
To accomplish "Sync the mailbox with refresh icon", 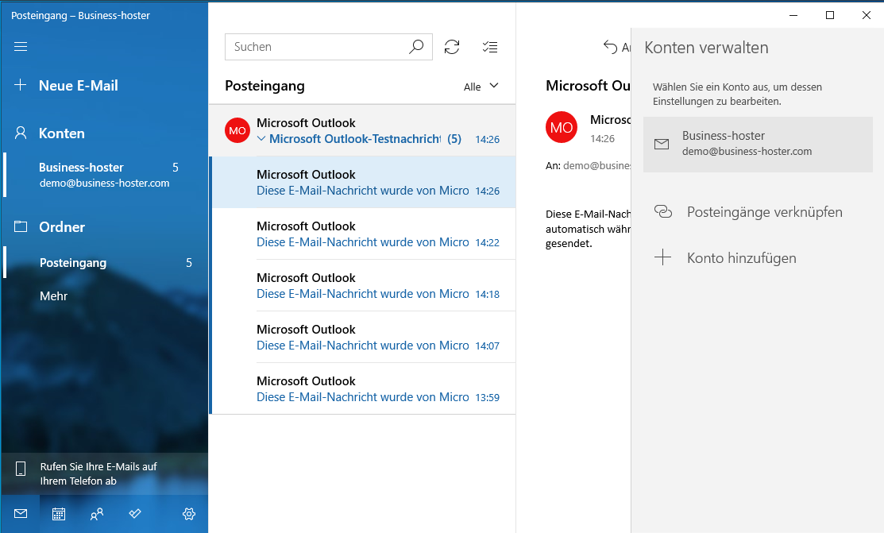I will 452,47.
